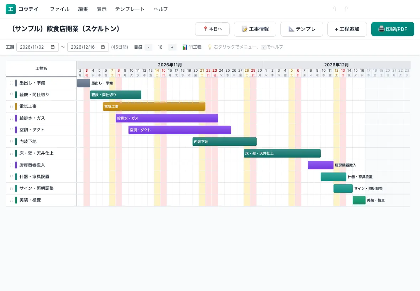Click the scale value 18

(160, 47)
